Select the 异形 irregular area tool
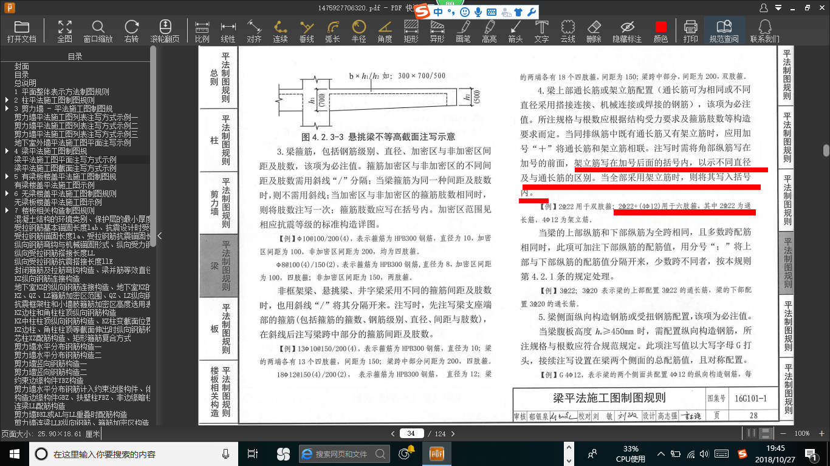This screenshot has height=466, width=830. point(437,32)
